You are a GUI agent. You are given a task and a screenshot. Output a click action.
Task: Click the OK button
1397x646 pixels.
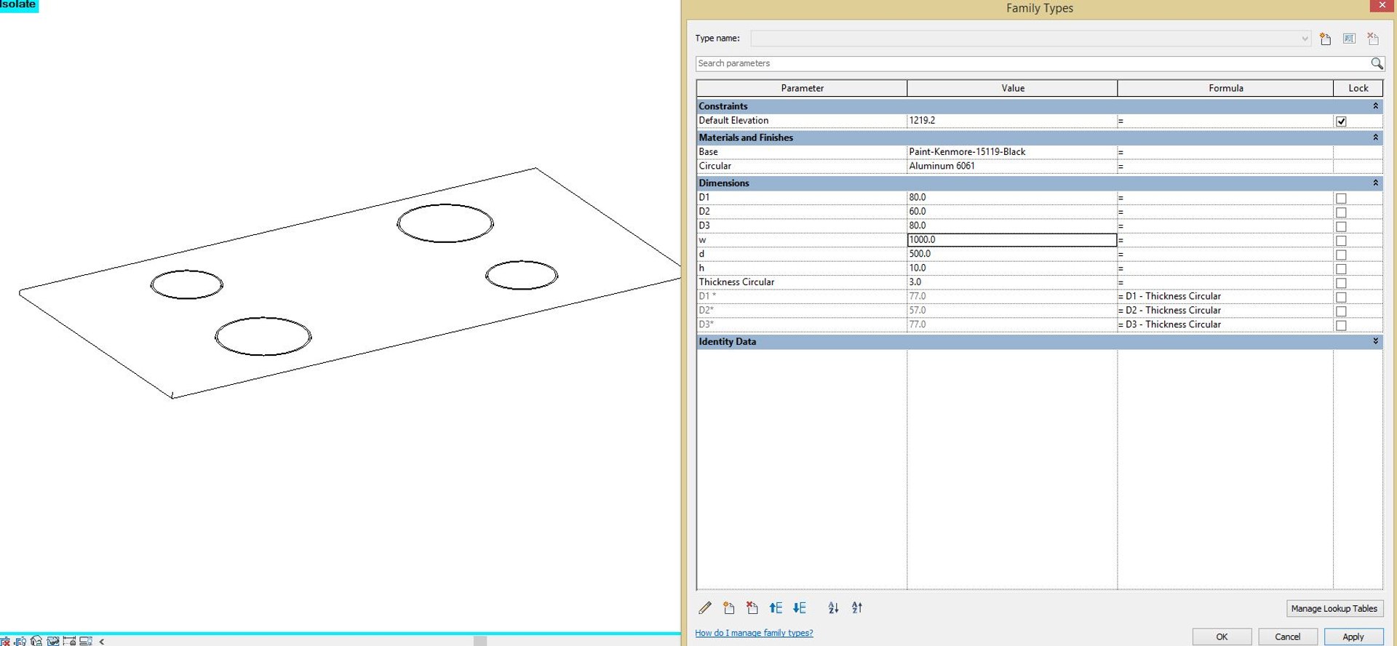[x=1222, y=637]
